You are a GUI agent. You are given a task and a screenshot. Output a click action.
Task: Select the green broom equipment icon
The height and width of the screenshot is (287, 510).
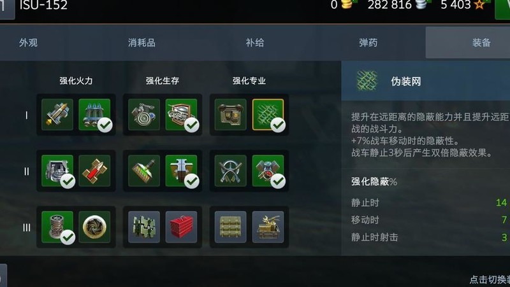[144, 171]
